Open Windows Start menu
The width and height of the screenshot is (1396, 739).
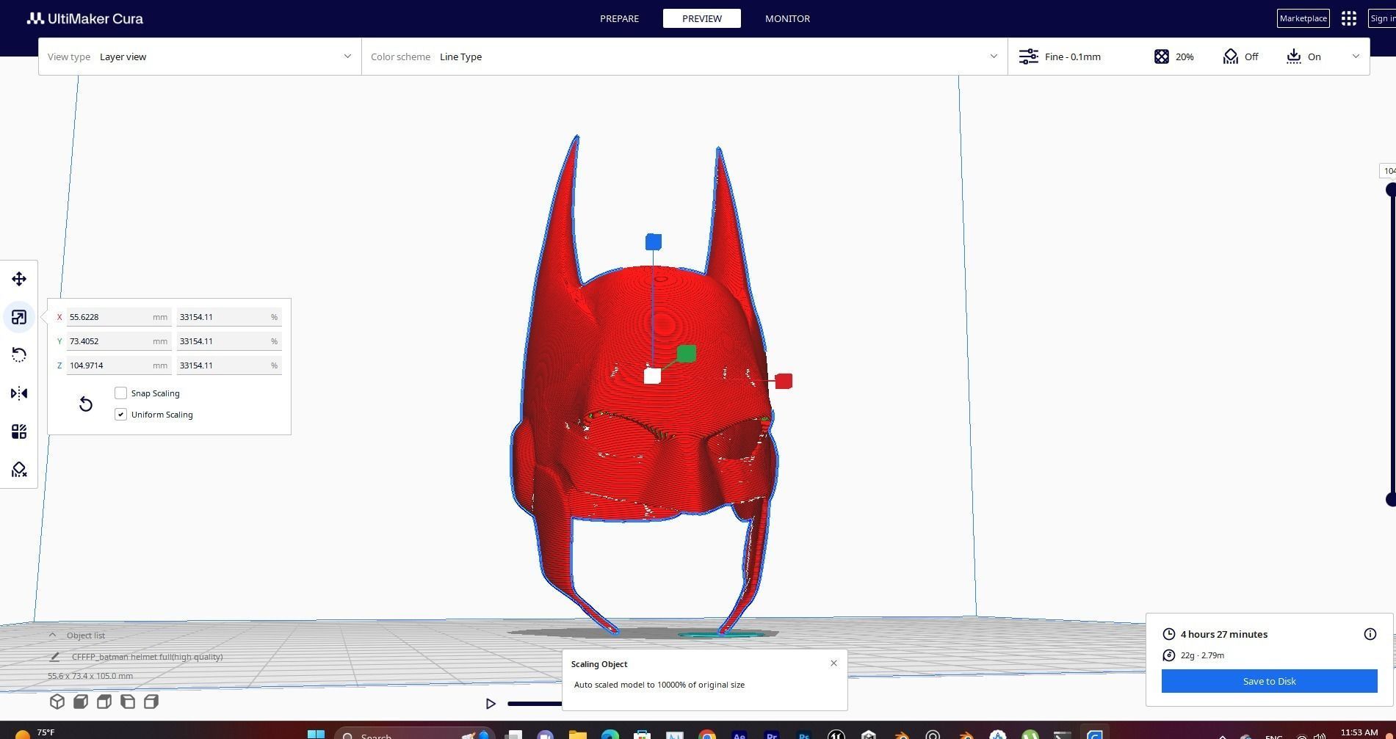click(x=316, y=734)
